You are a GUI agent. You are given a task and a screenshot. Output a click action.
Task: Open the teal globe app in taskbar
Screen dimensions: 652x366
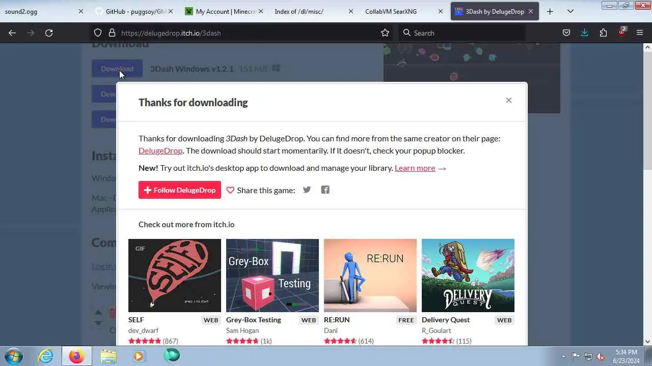pos(171,355)
